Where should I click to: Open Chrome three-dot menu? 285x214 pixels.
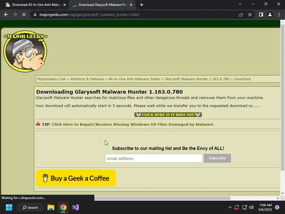(279, 14)
